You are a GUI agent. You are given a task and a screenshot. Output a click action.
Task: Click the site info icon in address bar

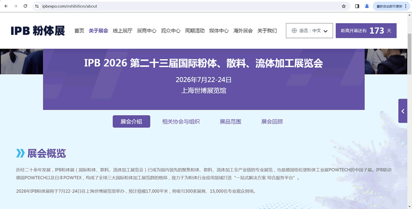point(37,6)
